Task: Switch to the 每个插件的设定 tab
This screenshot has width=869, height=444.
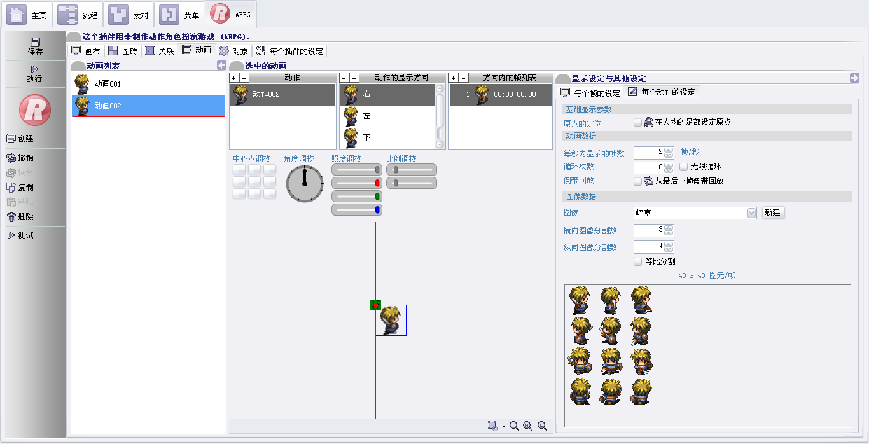Action: (x=289, y=51)
